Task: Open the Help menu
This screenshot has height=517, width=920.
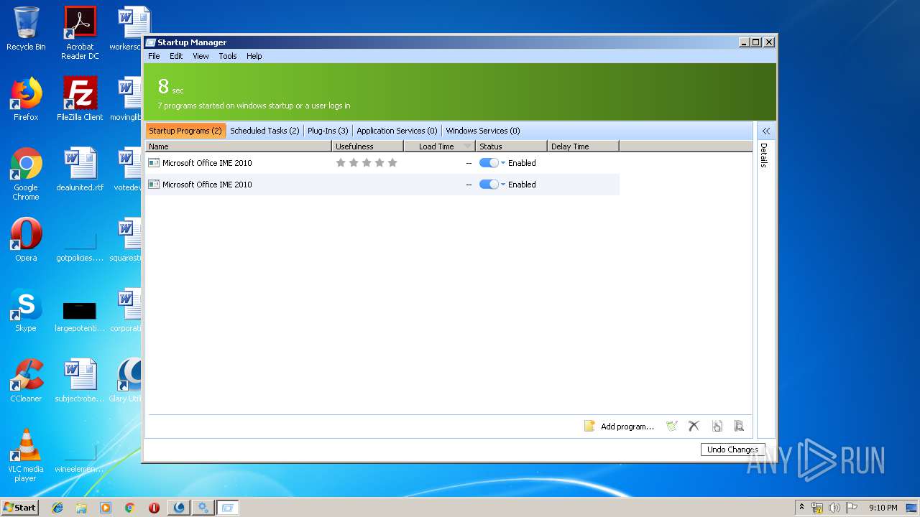Action: pos(254,56)
